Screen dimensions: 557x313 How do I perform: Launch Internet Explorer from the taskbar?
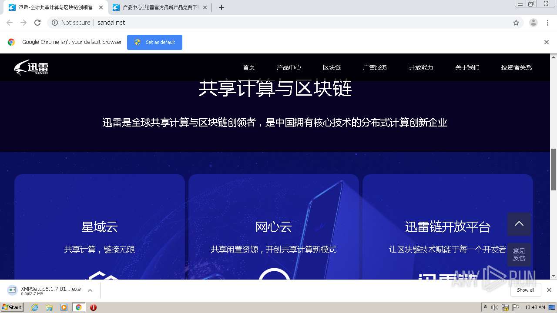pyautogui.click(x=34, y=307)
